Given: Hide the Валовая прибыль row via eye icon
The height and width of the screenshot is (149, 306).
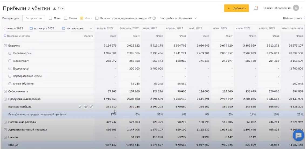Looking at the screenshot, I should pos(86,107).
